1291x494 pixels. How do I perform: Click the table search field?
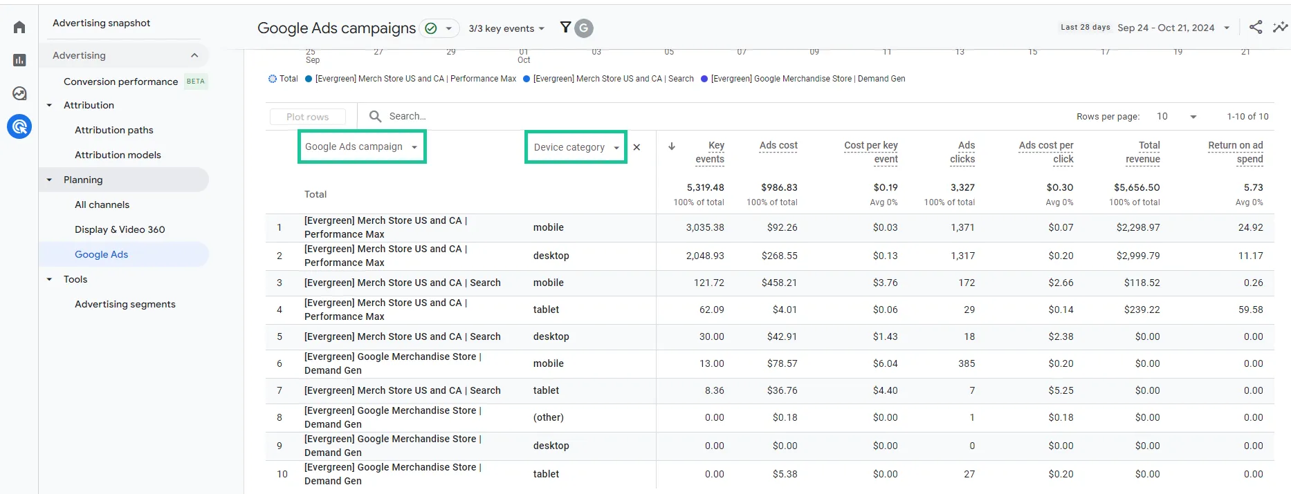408,116
